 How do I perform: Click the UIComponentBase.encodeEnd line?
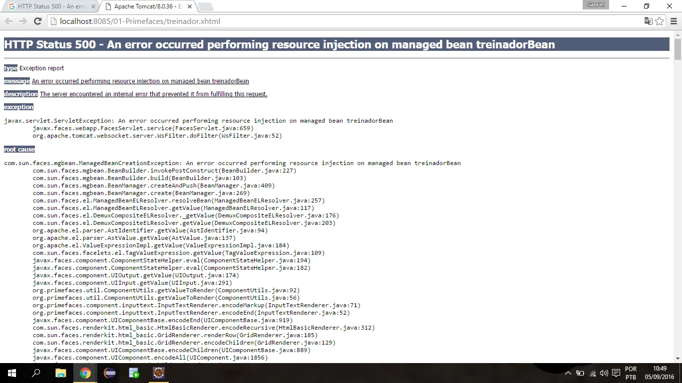click(163, 320)
